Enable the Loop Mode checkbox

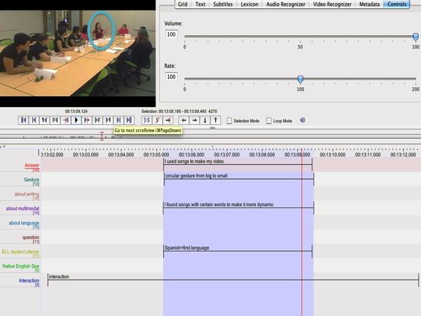[x=269, y=121]
